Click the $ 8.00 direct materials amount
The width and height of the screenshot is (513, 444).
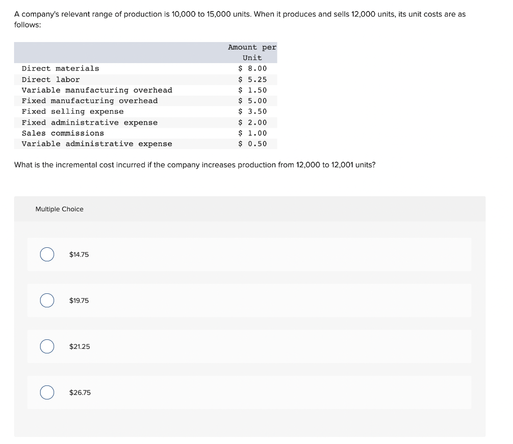coord(252,69)
